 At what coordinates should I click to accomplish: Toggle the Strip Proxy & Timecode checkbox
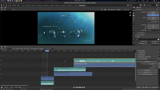(138, 57)
